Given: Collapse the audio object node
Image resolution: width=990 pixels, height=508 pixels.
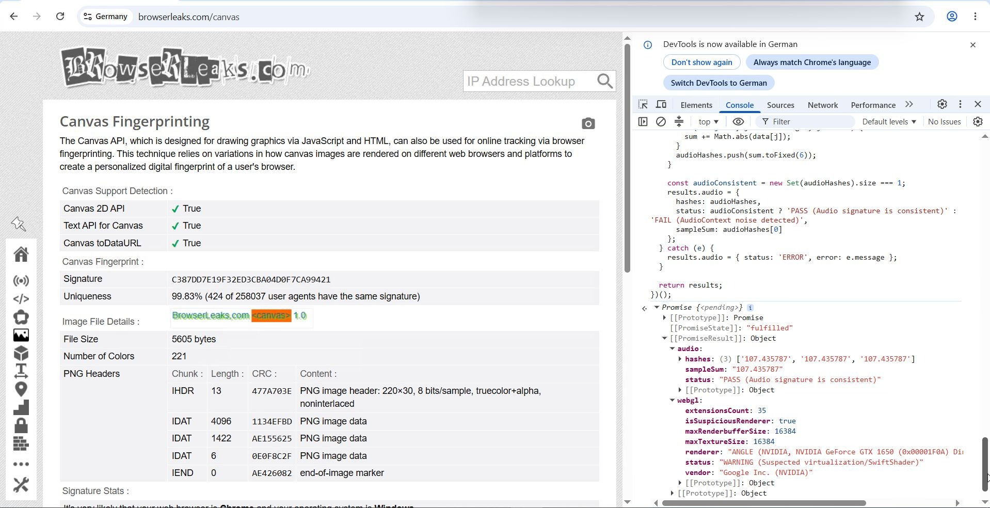Looking at the screenshot, I should (672, 348).
